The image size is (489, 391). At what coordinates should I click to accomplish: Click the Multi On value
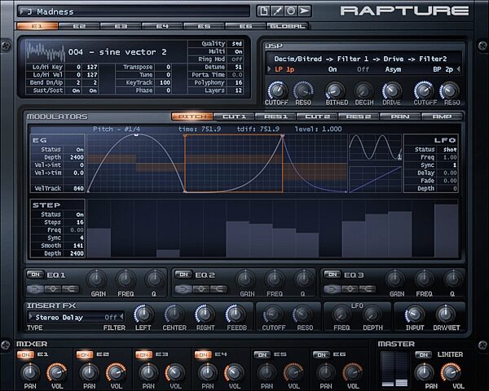tap(238, 51)
